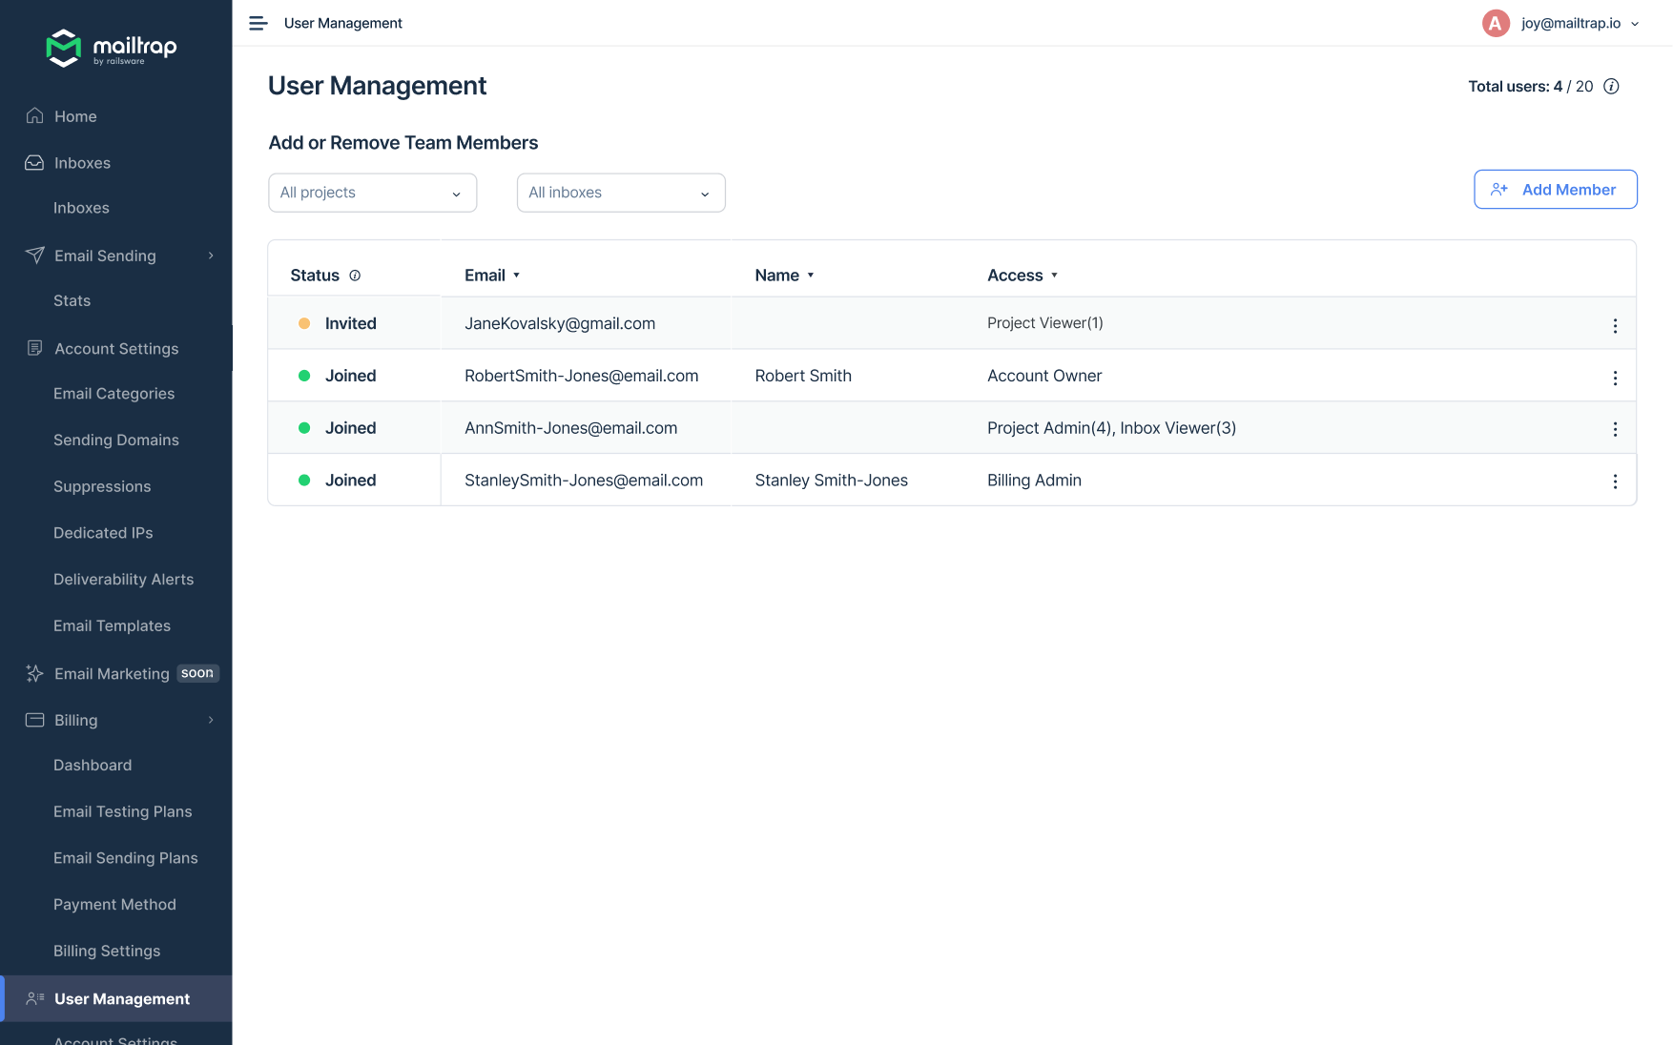
Task: Click the sidebar collapse hamburger icon
Action: [x=258, y=23]
